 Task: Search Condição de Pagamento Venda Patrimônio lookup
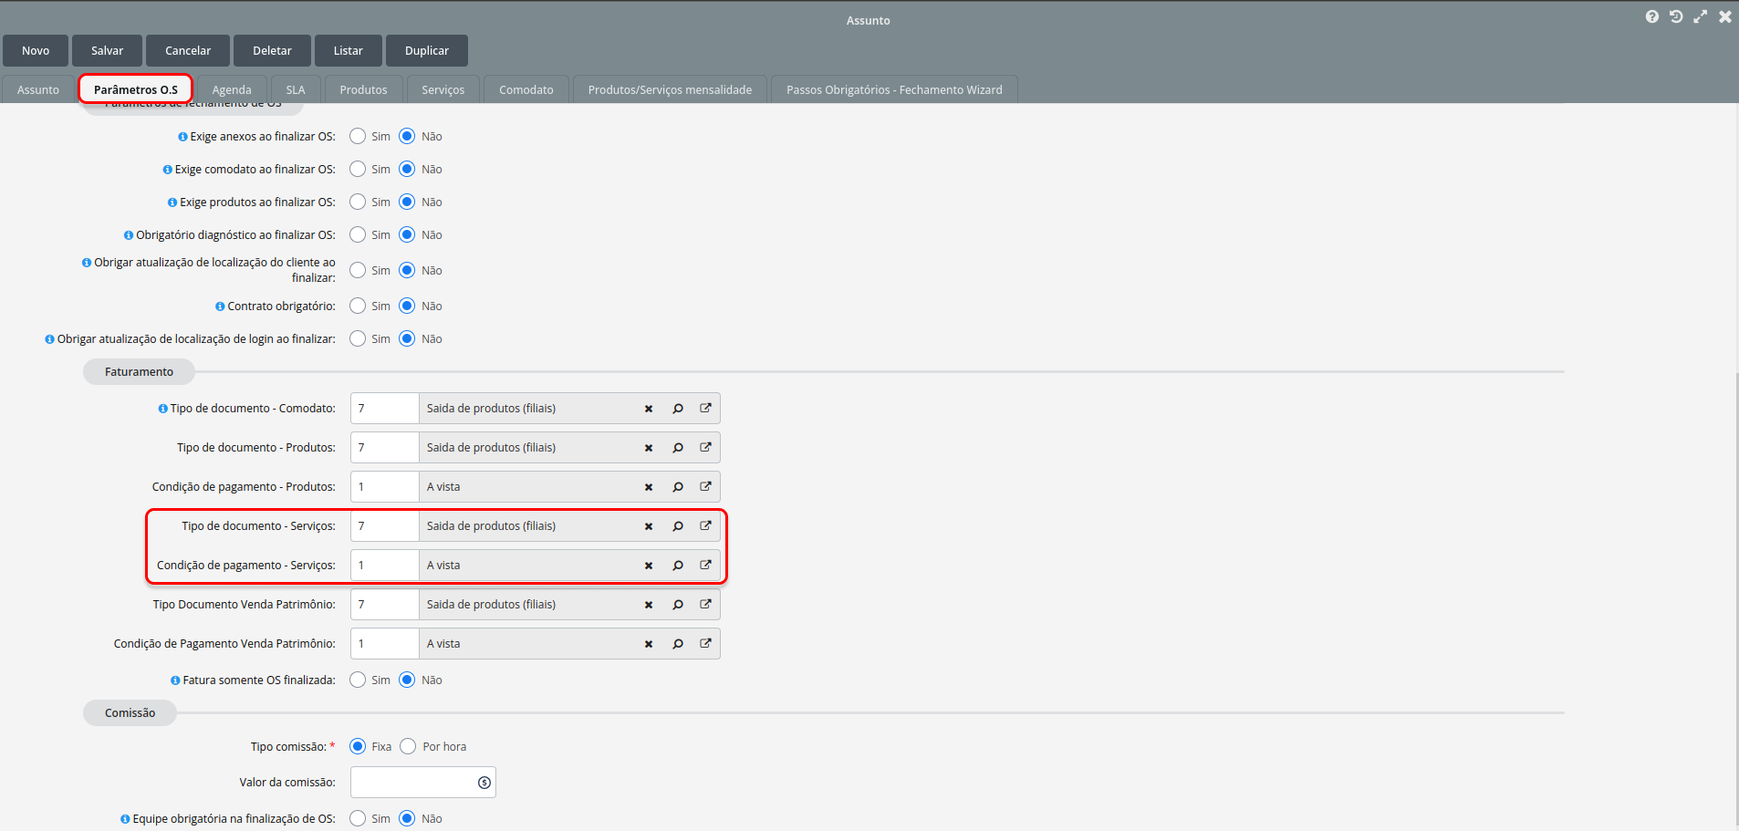tap(678, 644)
